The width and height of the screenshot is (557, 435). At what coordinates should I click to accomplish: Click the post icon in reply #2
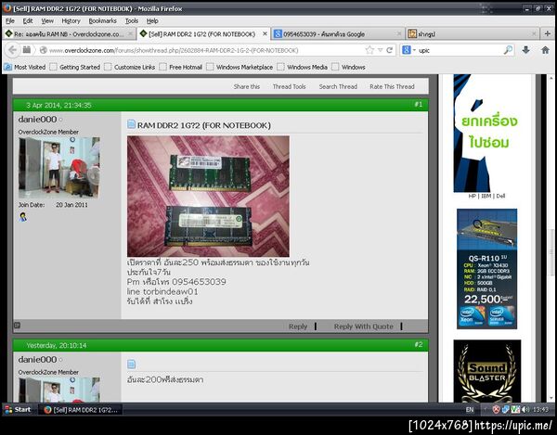[x=131, y=364]
